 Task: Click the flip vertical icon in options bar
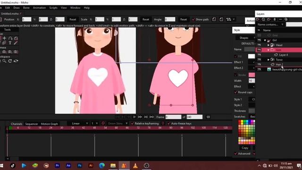point(221,19)
